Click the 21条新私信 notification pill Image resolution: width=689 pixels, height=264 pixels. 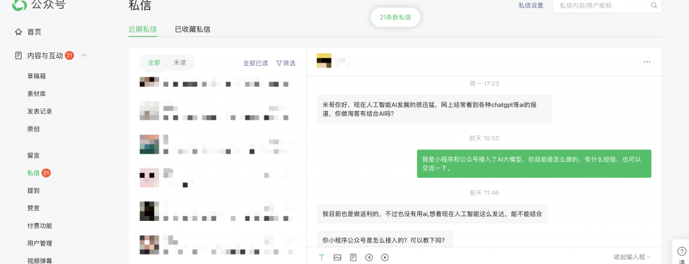pyautogui.click(x=395, y=17)
